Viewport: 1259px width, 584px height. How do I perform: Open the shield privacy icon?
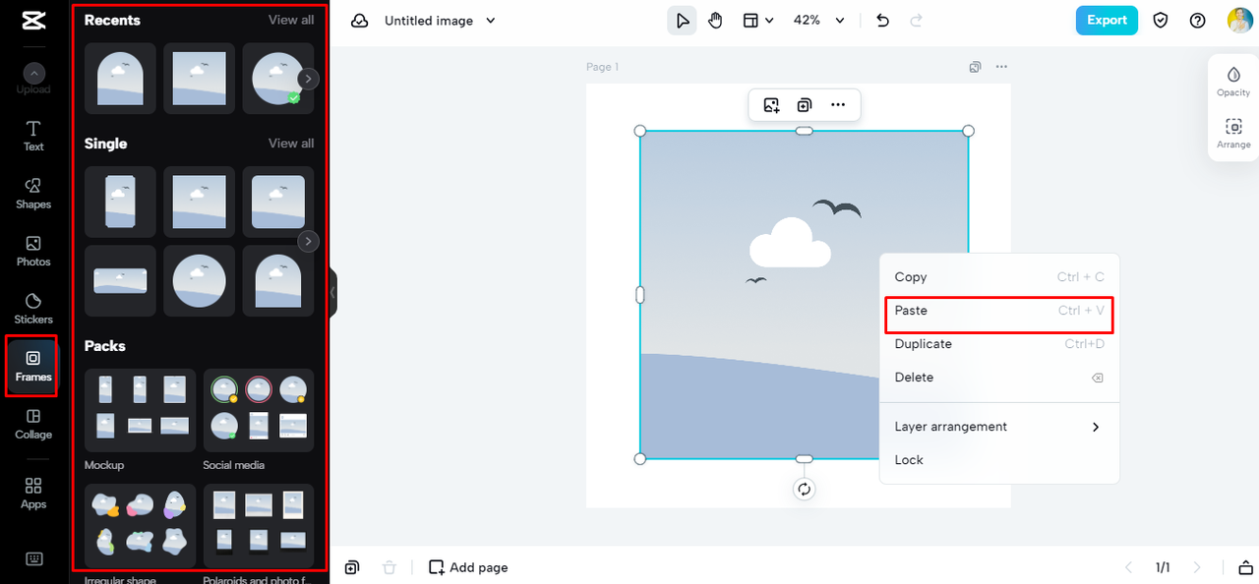[x=1161, y=21]
